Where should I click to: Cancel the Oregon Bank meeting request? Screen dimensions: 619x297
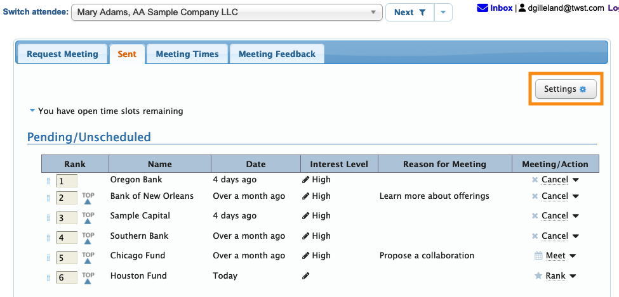(554, 180)
